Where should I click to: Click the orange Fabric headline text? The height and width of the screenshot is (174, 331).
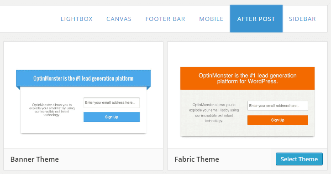pos(247,78)
